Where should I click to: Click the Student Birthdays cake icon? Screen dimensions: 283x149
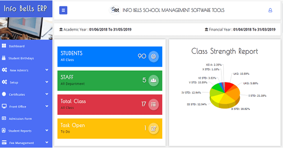point(4,58)
